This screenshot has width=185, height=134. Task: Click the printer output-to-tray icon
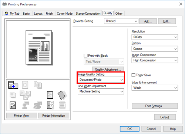13,85
